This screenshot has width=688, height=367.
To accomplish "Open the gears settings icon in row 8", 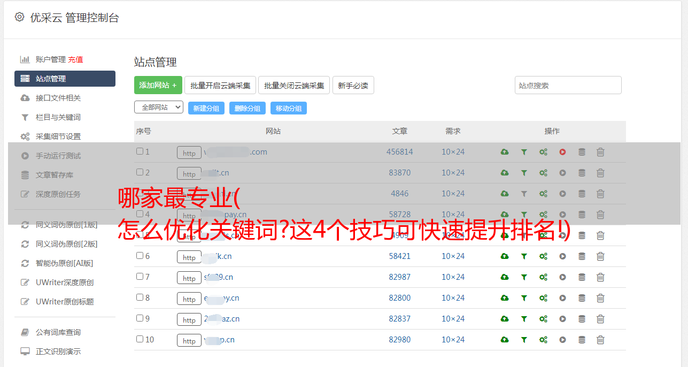I will [543, 298].
